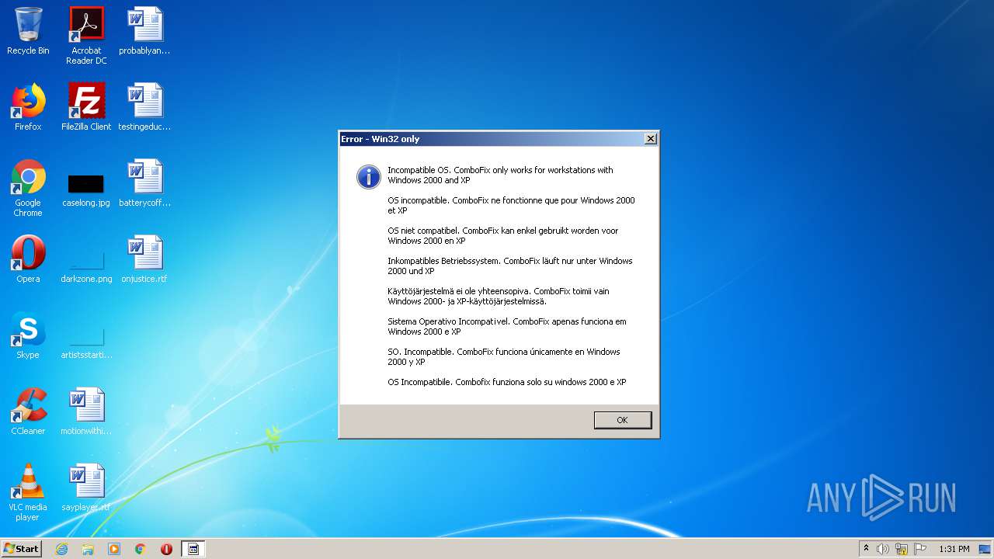This screenshot has width=994, height=559.
Task: Launch the Acrobat Reader DC shortcut
Action: point(86,36)
